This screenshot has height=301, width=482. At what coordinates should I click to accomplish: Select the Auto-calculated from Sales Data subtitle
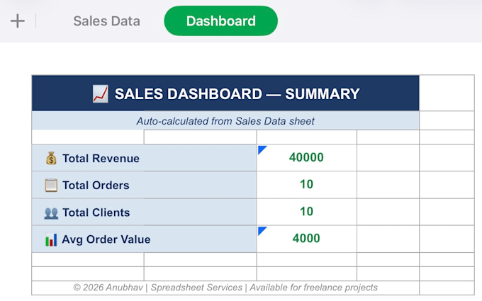coord(225,120)
